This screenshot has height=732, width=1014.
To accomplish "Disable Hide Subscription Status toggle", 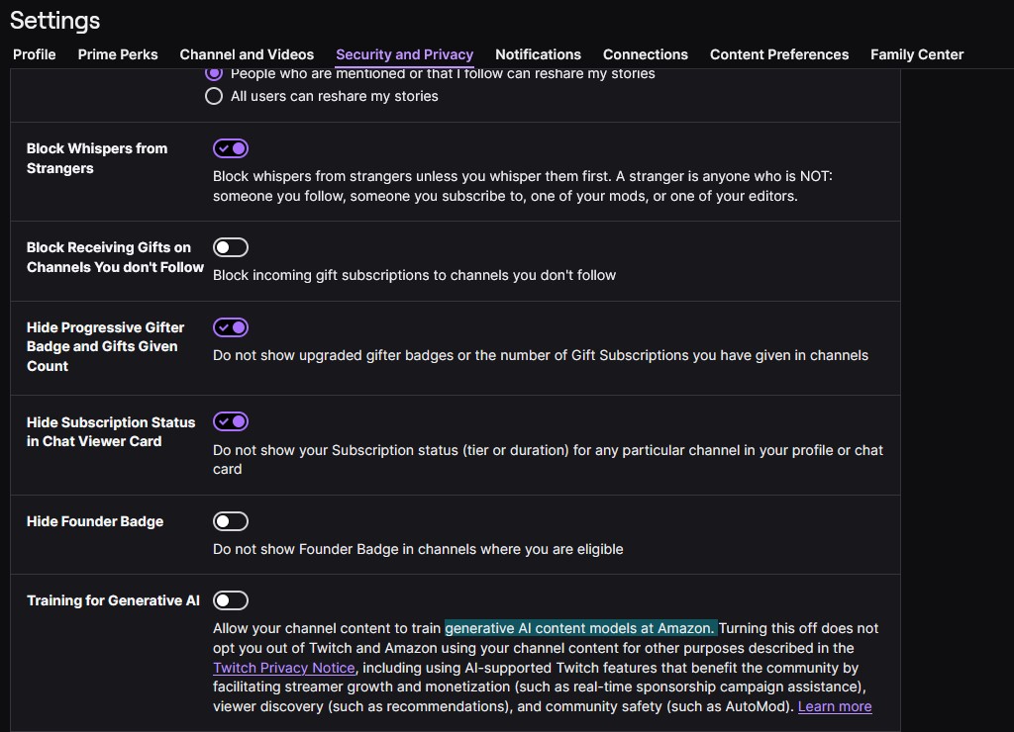I will click(x=231, y=421).
